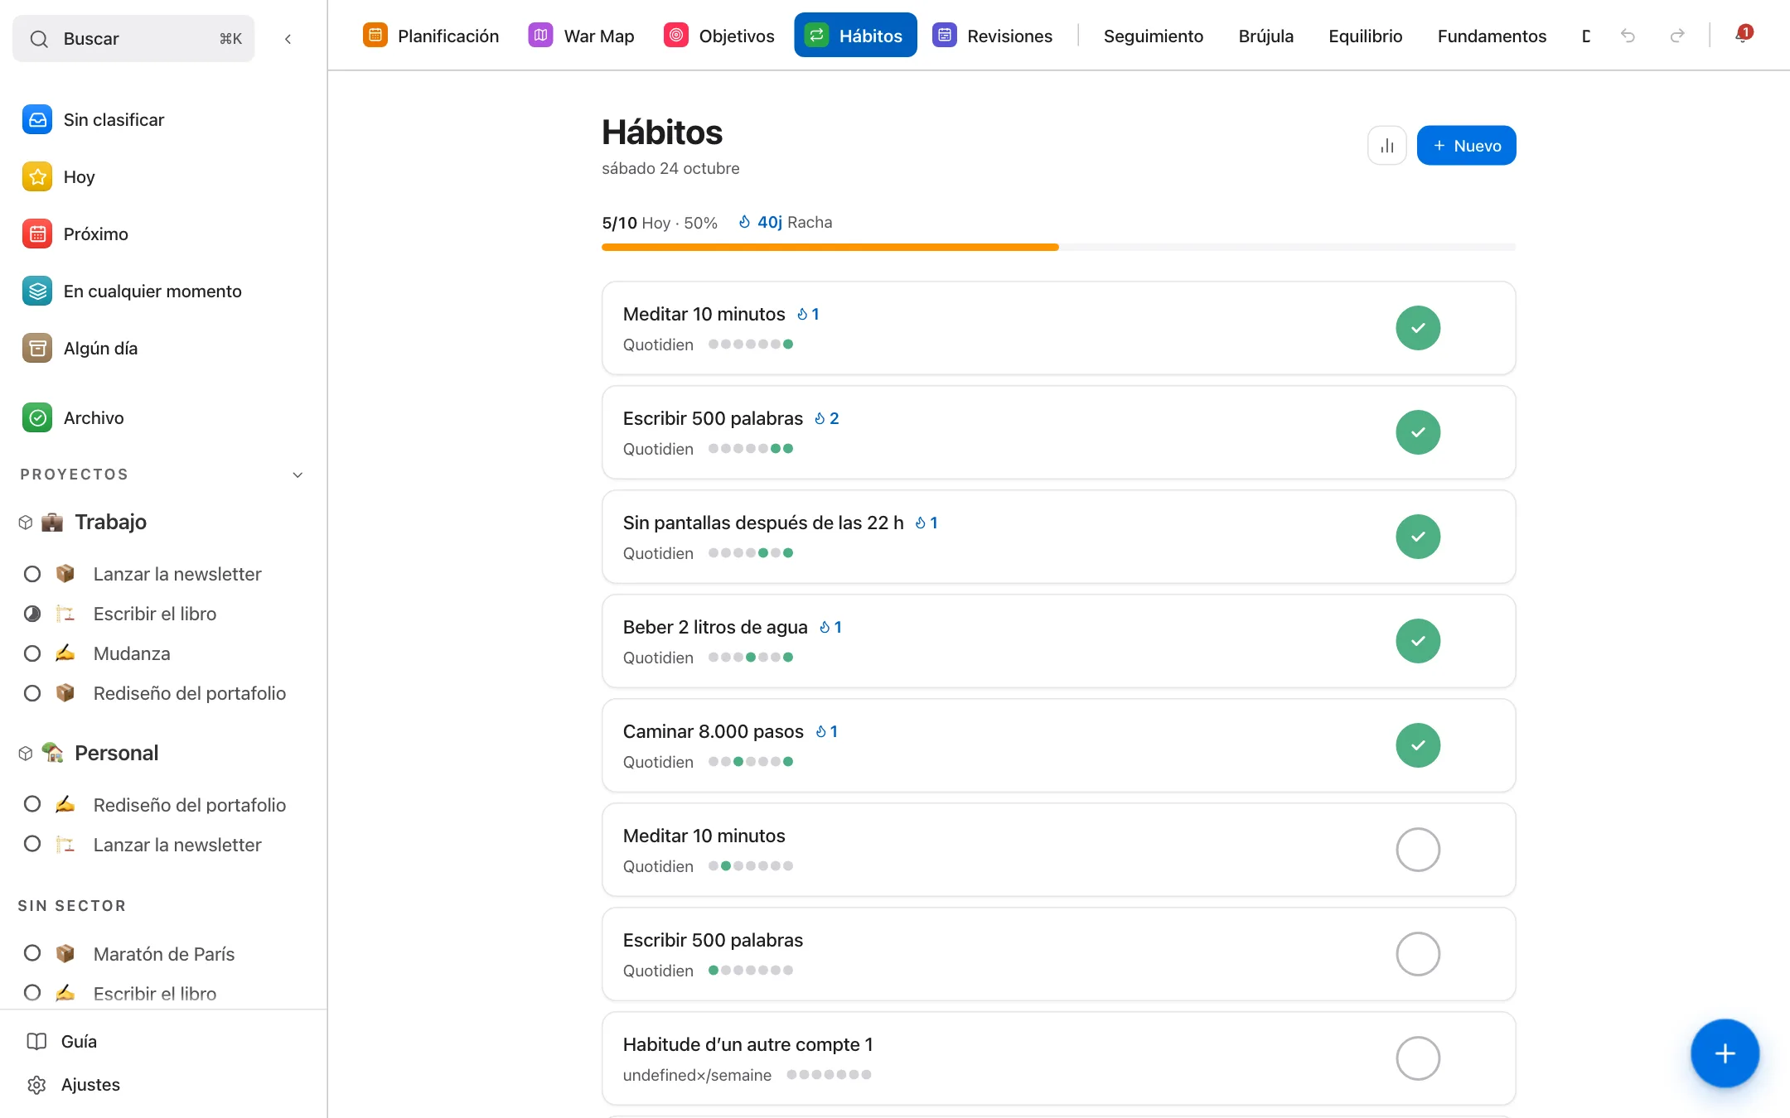Screen dimensions: 1790x1118
Task: Uncheck the first Meditar 10 minutos habit
Action: point(1418,328)
